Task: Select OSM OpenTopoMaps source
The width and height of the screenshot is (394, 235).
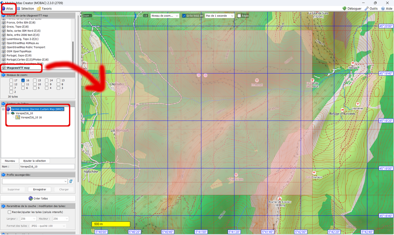Action: (x=19, y=51)
